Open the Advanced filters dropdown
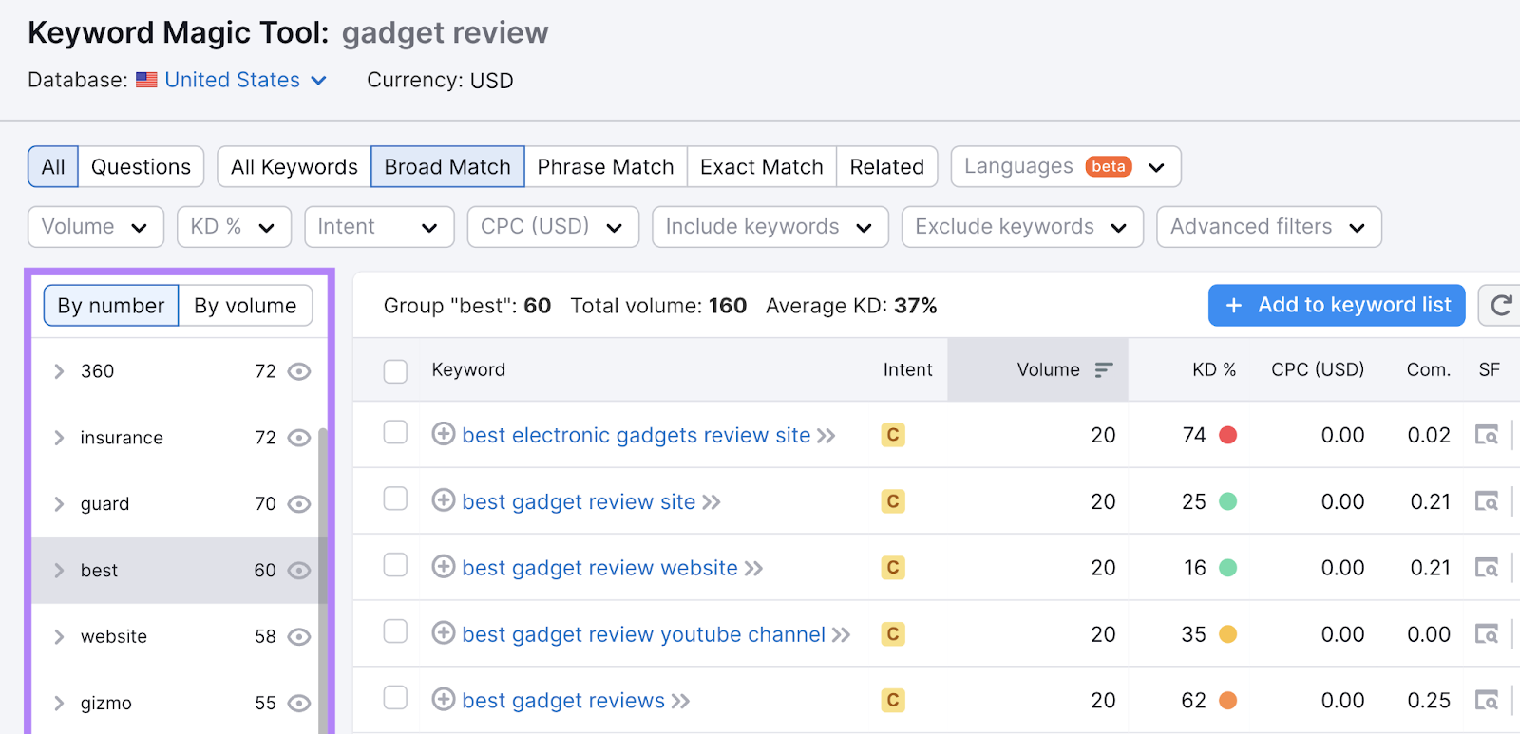Image resolution: width=1520 pixels, height=734 pixels. (x=1268, y=227)
